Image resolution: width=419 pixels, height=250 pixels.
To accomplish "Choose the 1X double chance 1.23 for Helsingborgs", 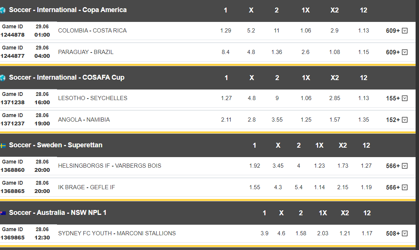I will [319, 166].
